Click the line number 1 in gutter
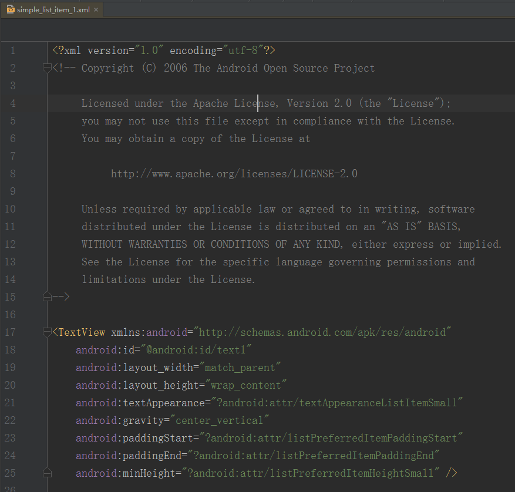Image resolution: width=515 pixels, height=492 pixels. (x=13, y=50)
